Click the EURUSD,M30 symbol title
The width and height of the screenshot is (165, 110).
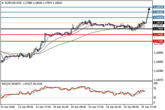(13, 3)
